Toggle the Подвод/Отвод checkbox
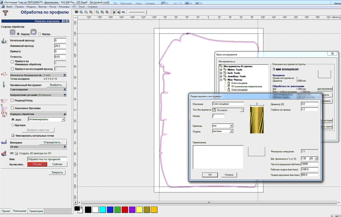 tap(12, 100)
